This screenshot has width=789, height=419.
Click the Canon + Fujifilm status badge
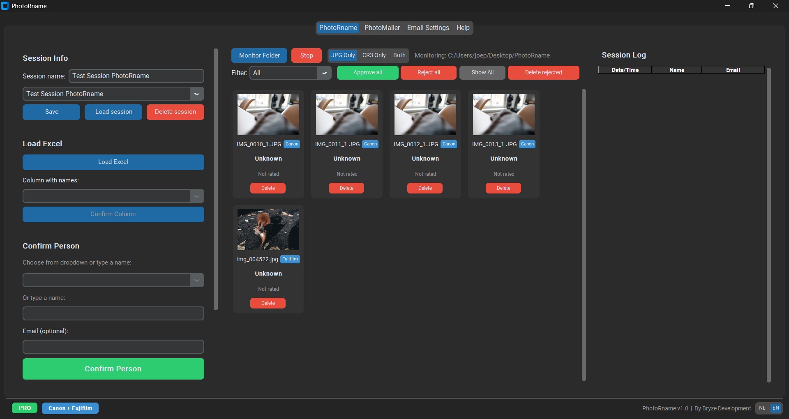[70, 408]
